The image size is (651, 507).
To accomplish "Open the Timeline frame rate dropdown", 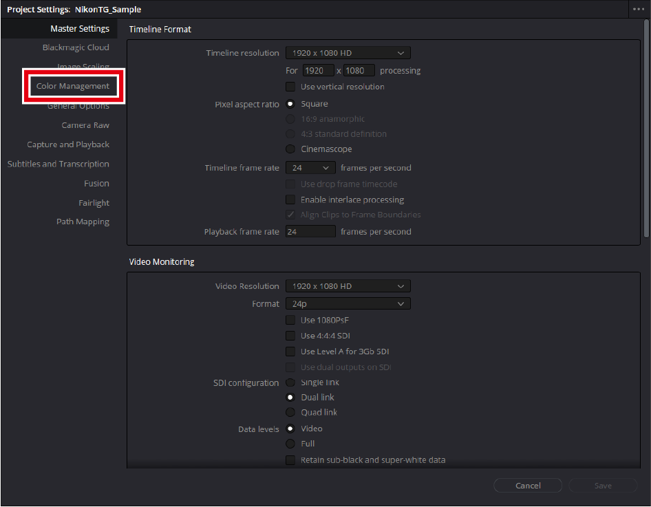I will [x=310, y=168].
